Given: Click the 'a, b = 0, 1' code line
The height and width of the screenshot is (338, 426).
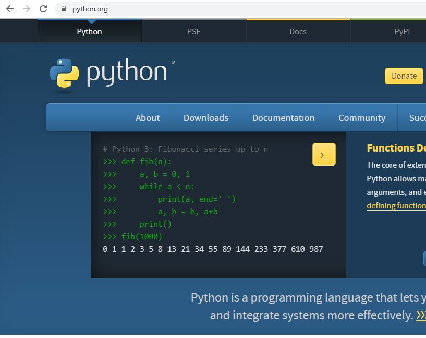Looking at the screenshot, I should [147, 174].
